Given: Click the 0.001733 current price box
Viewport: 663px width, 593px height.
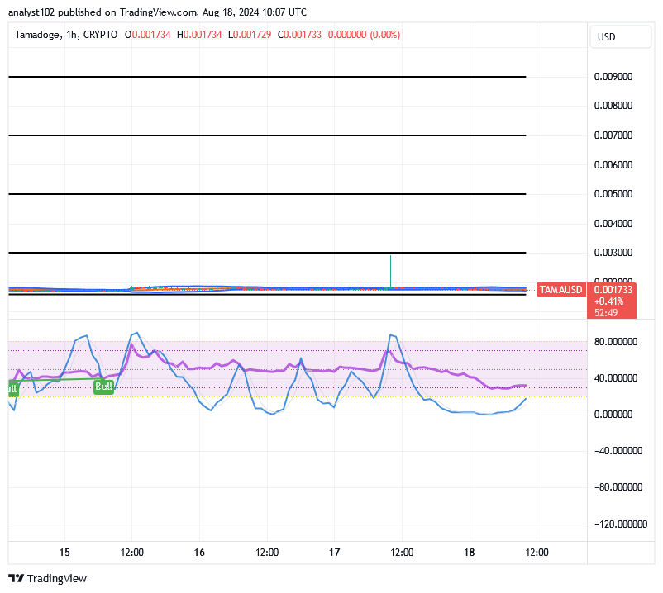Looking at the screenshot, I should 613,290.
